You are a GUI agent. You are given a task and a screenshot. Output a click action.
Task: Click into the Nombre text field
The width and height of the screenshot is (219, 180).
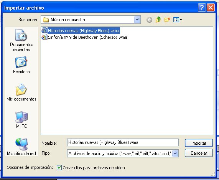[x=123, y=142]
